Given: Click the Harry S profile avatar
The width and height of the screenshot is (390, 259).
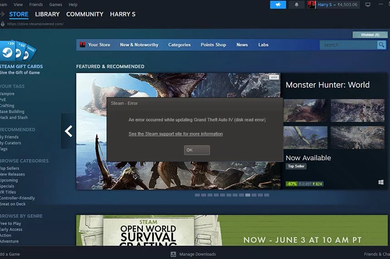Looking at the screenshot, I should 312,5.
